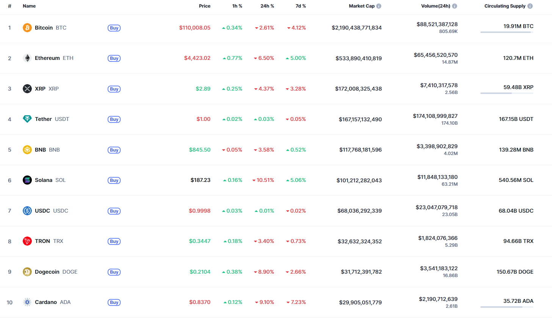This screenshot has width=552, height=318.
Task: Click Bitcoin's price $110,008.05
Action: coord(195,28)
